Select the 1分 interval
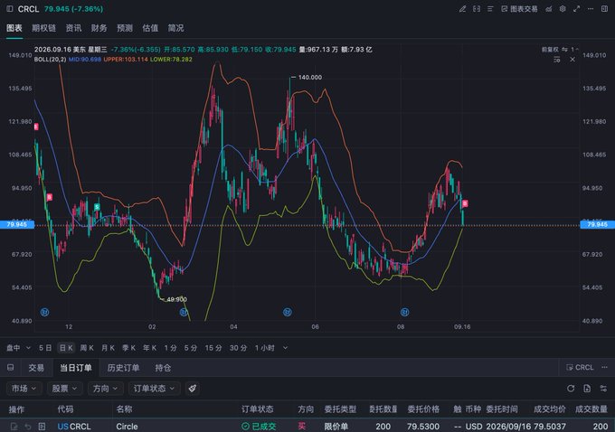Image resolution: width=615 pixels, height=432 pixels. (x=170, y=348)
